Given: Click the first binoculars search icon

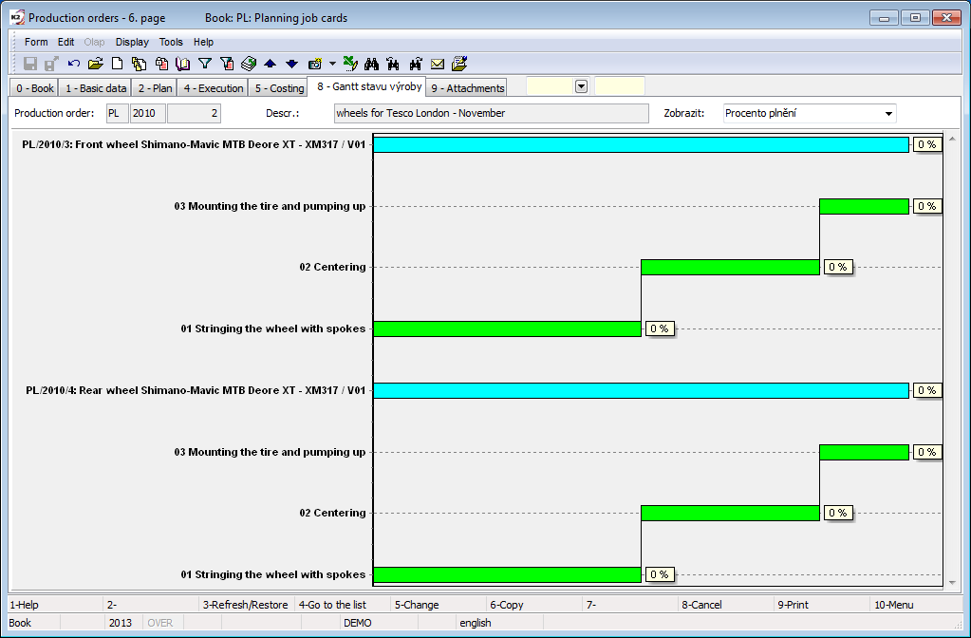Looking at the screenshot, I should coord(371,64).
